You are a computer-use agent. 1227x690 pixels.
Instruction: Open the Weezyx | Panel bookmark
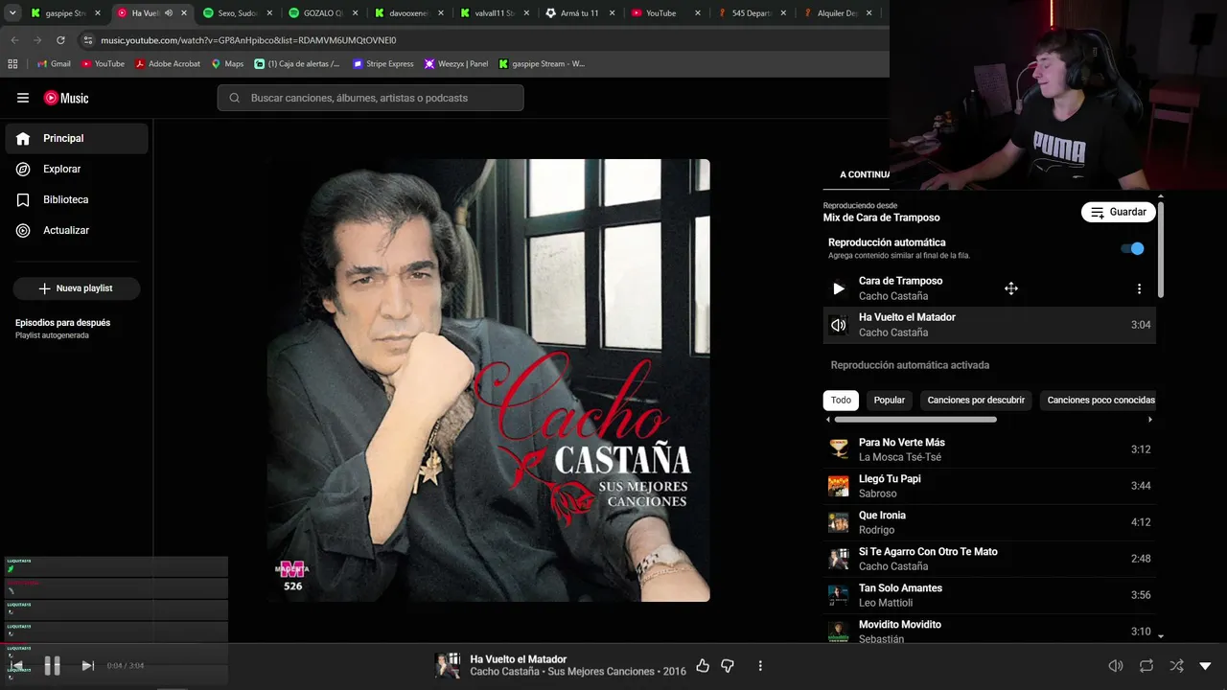pos(456,64)
